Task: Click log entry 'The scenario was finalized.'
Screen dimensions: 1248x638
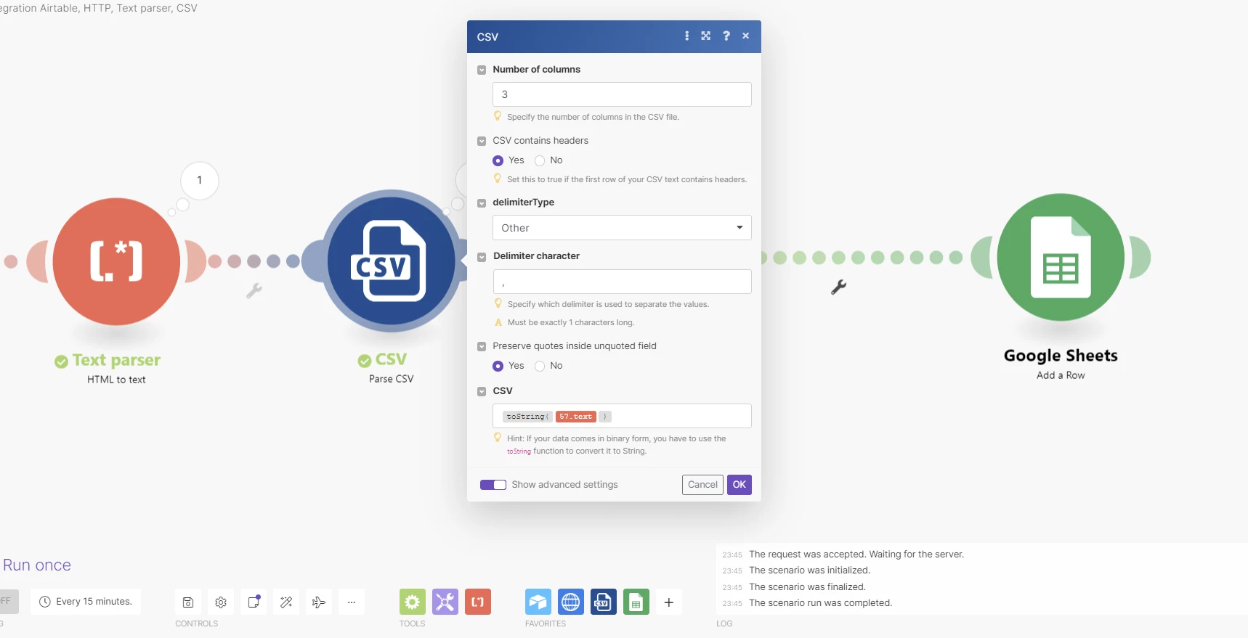Action: pos(807,587)
